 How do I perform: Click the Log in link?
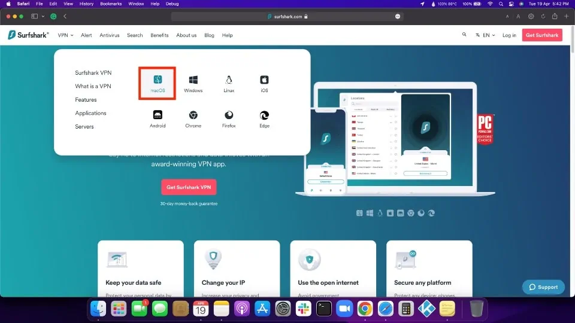(509, 35)
